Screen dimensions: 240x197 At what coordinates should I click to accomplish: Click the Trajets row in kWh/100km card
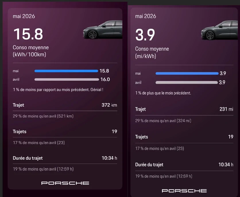(x=65, y=131)
